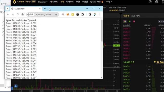Click the file info icon in address bar

[x=28, y=15]
